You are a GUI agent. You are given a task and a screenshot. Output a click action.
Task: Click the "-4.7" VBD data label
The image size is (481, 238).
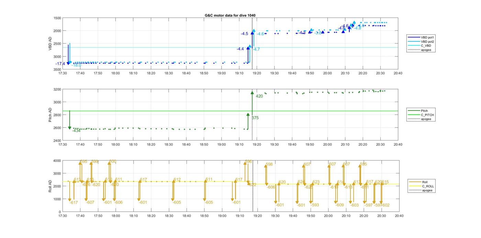point(256,49)
